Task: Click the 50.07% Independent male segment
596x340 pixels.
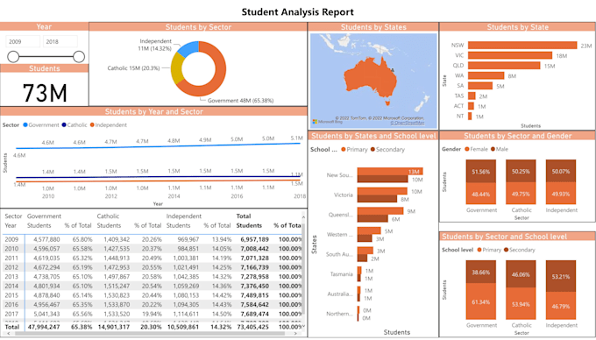Action: 561,172
